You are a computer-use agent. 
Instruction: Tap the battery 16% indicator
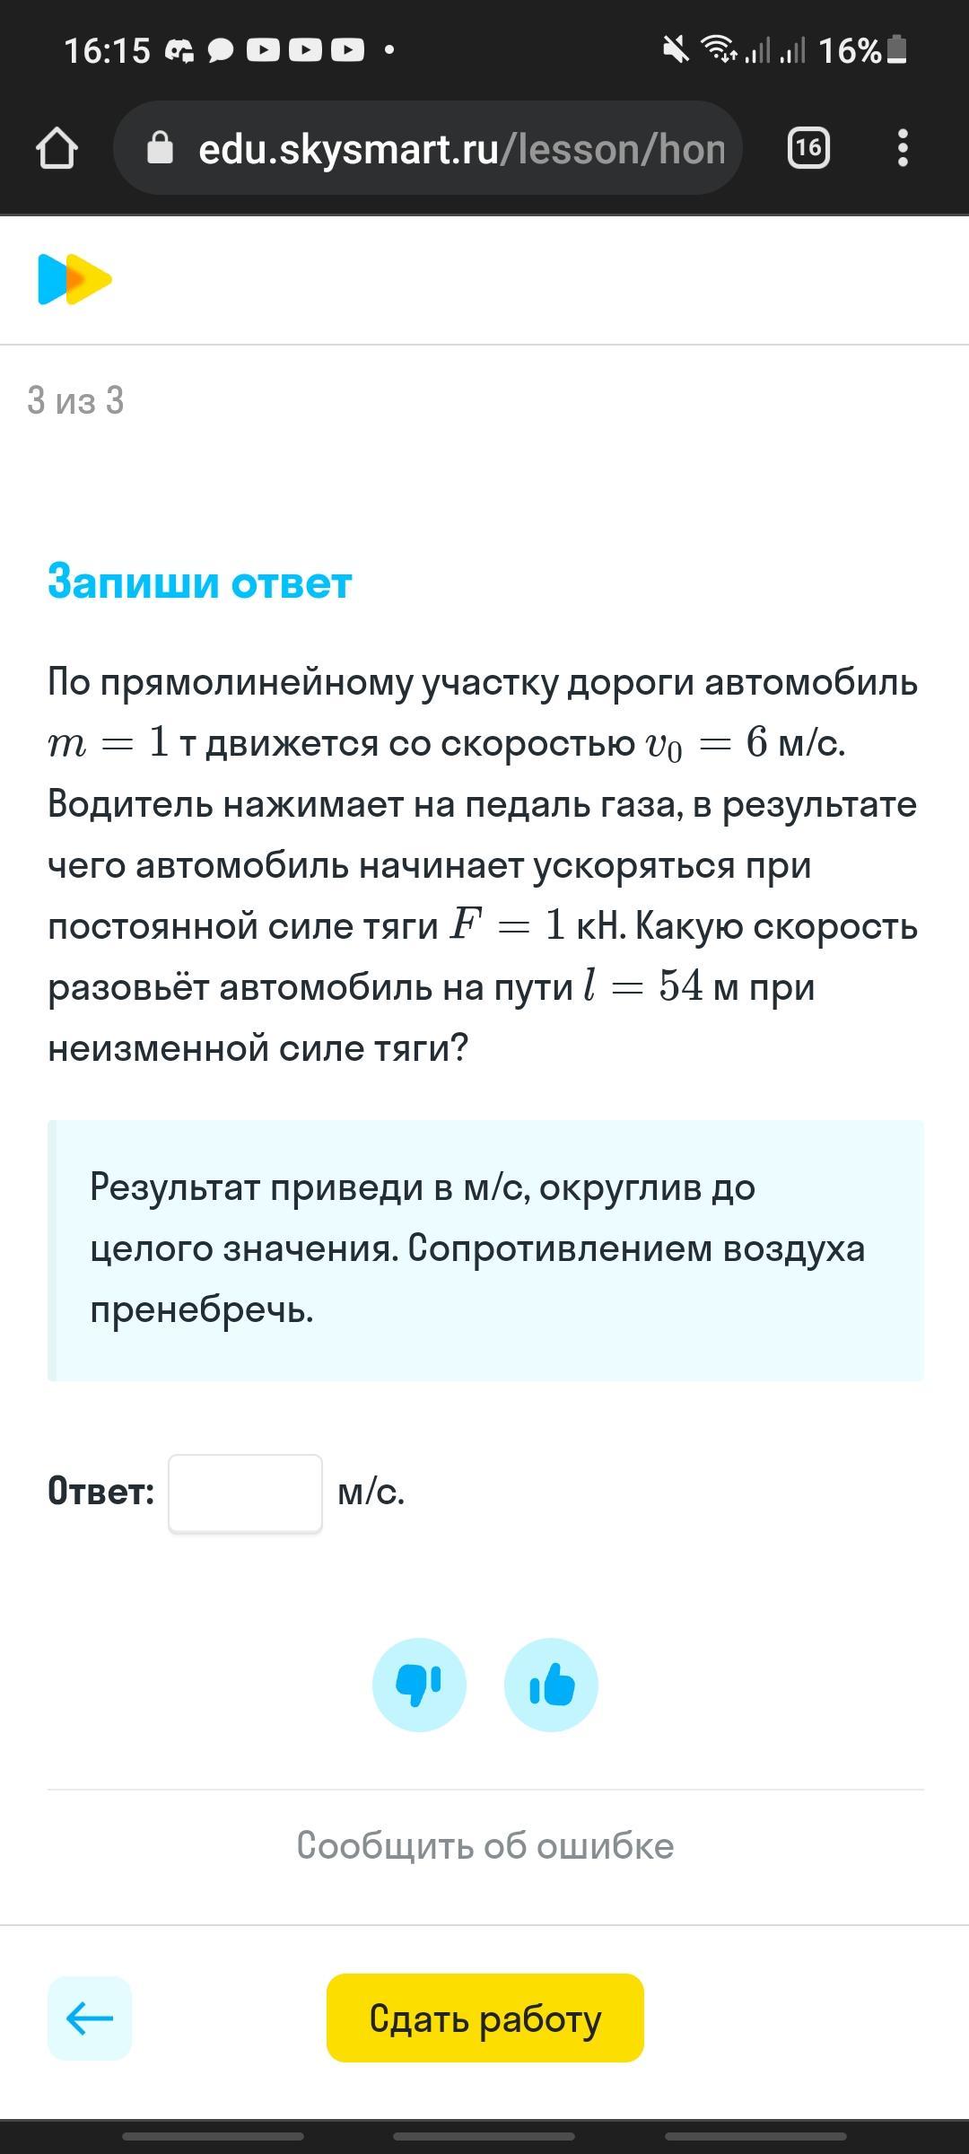coord(863,50)
